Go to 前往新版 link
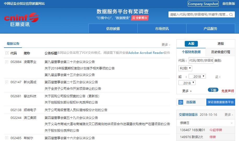The image size is (239, 141). click(x=229, y=3)
